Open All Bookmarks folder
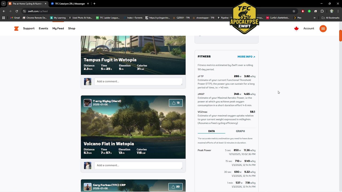Image resolution: width=342 pixels, height=192 pixels. 331,18
